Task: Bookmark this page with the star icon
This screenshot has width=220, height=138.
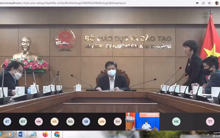Action: click(209, 3)
